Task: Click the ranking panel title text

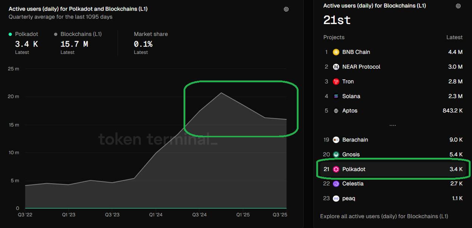Action: point(374,6)
